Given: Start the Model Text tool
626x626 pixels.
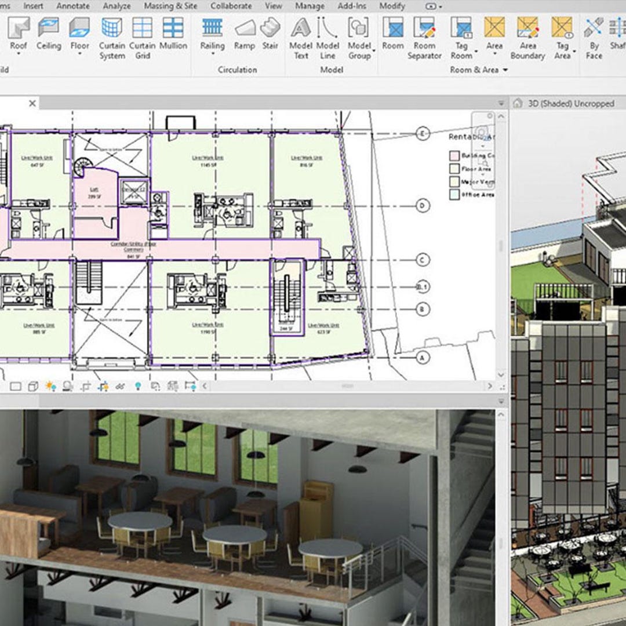Looking at the screenshot, I should 301,38.
